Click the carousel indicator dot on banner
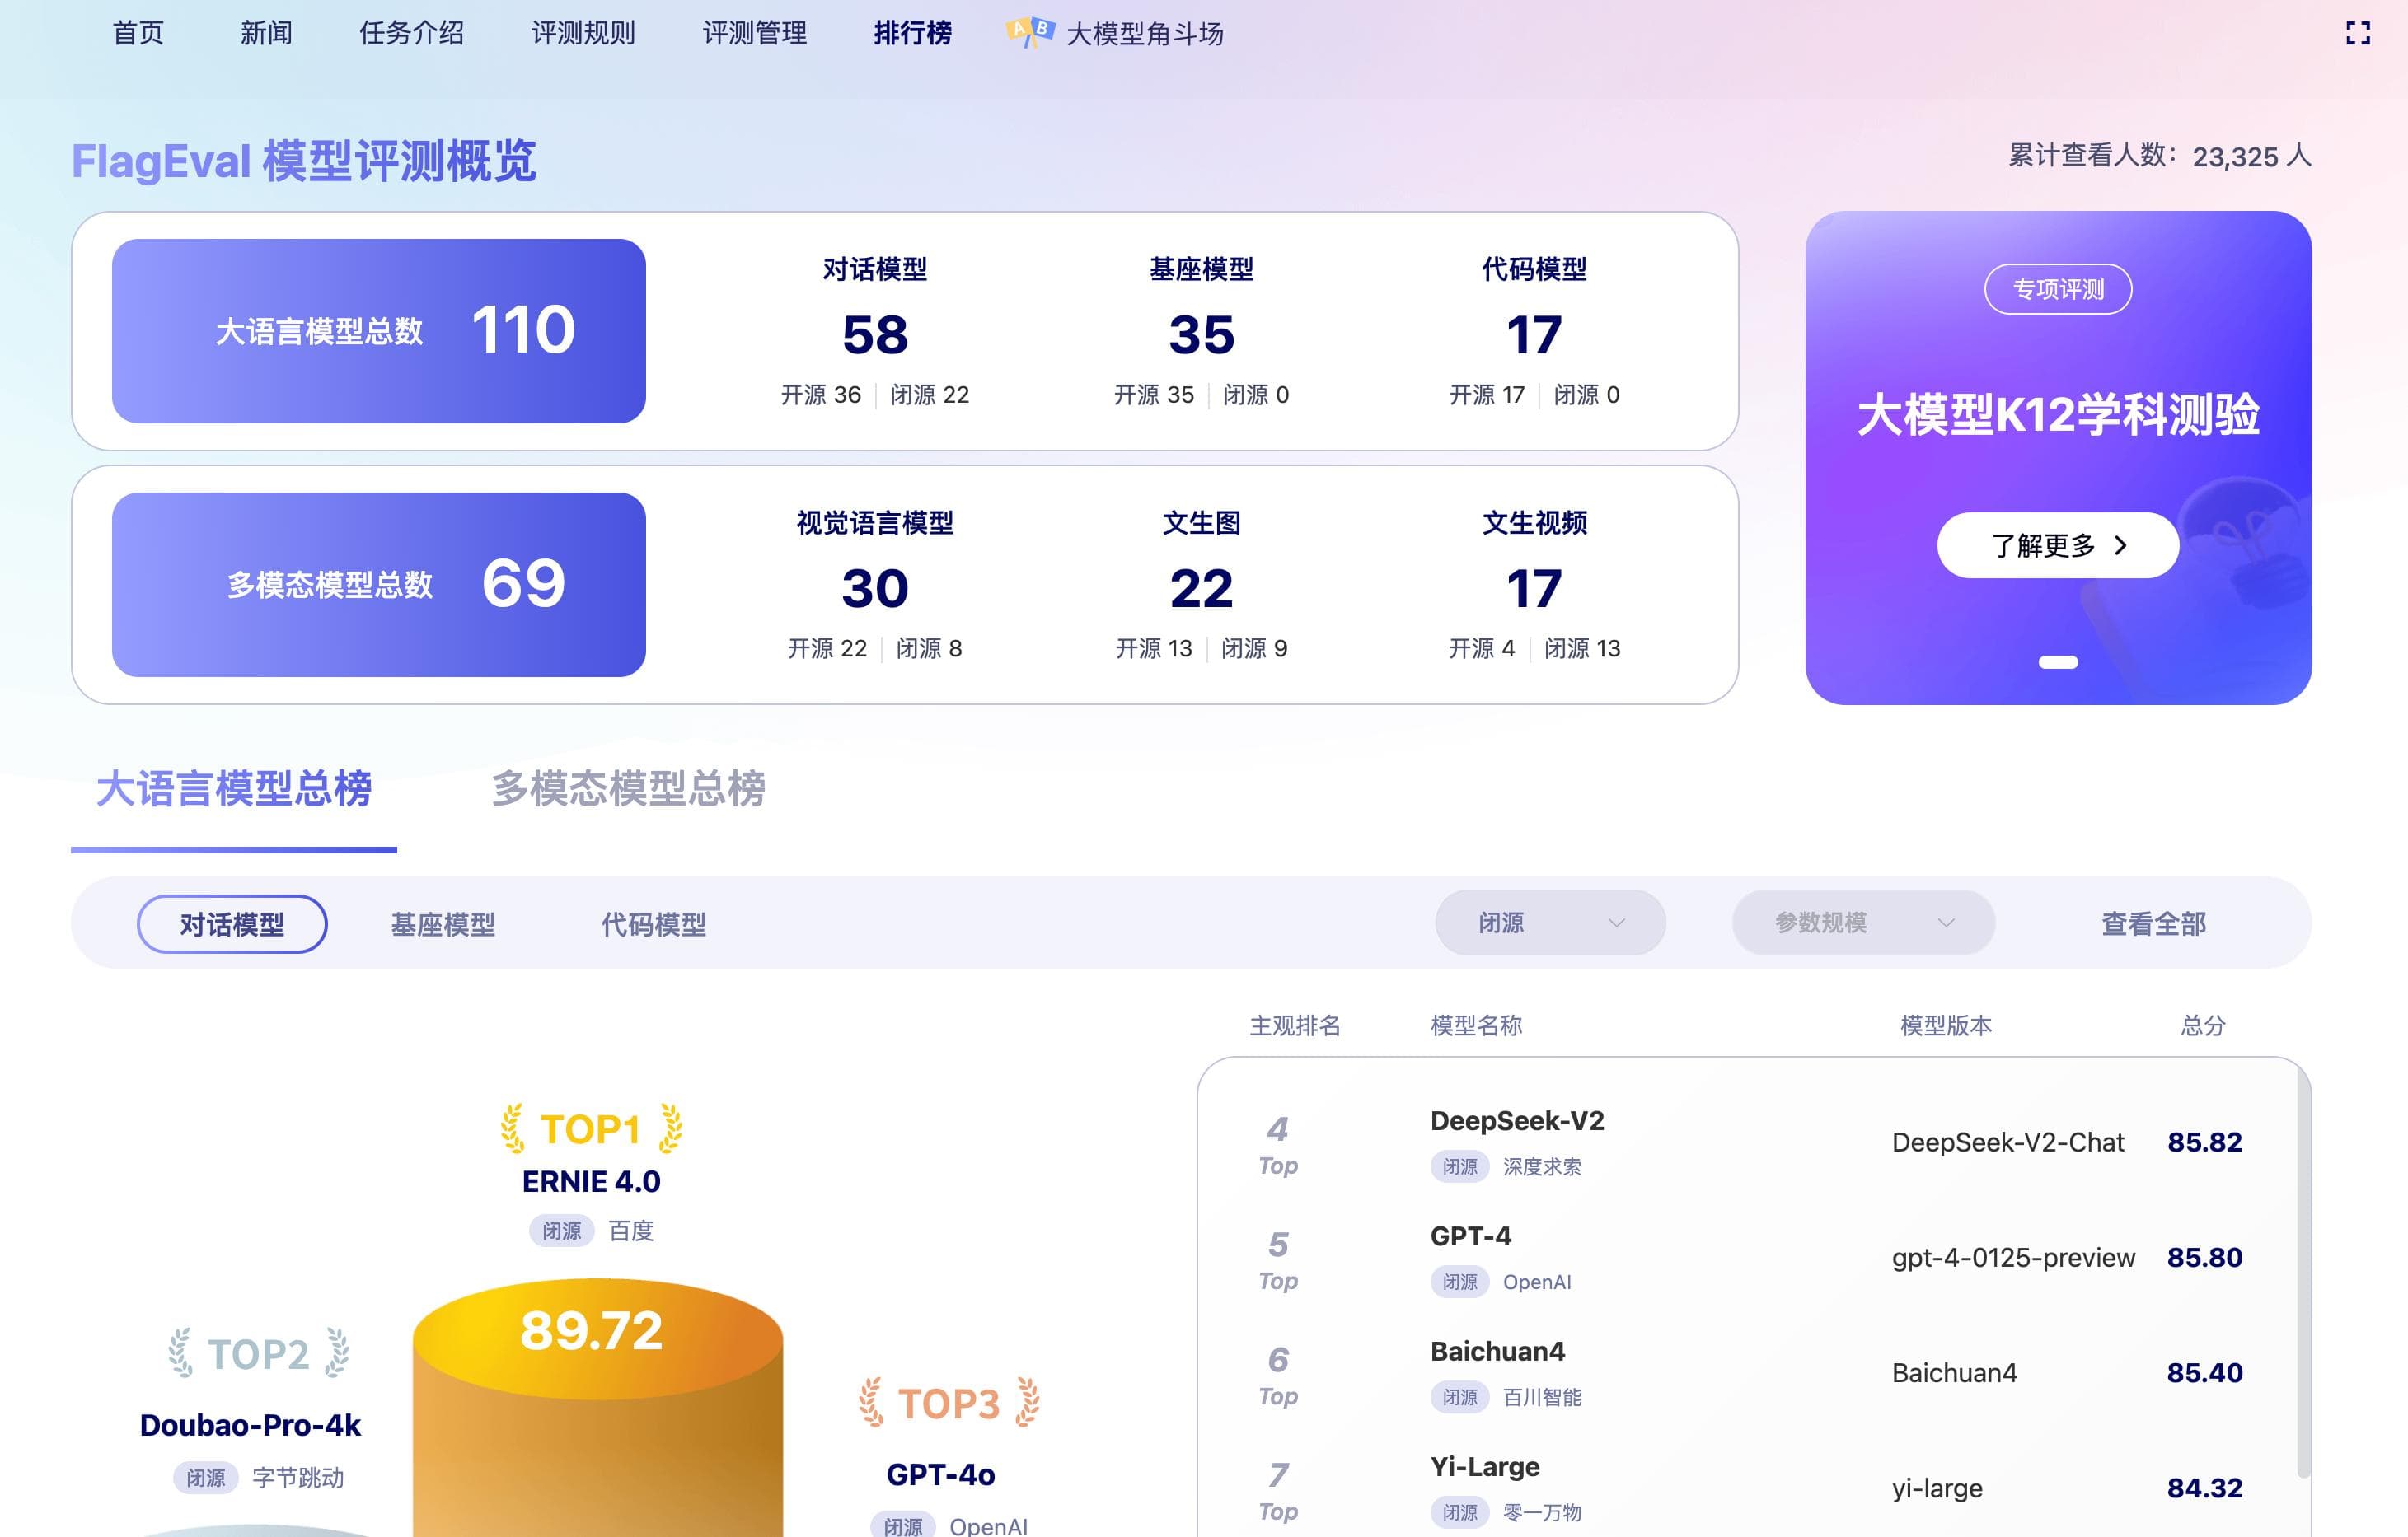 click(x=2058, y=661)
